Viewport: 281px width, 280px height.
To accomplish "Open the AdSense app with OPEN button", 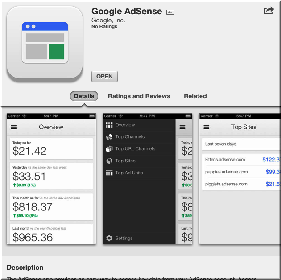I will [x=104, y=77].
